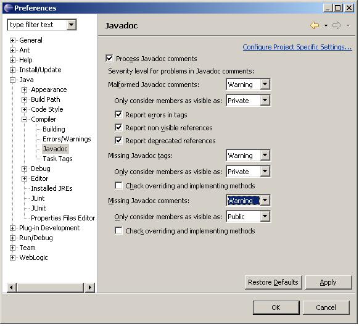The height and width of the screenshot is (326, 359).
Task: Select Task Tags in the tree
Action: (x=57, y=159)
